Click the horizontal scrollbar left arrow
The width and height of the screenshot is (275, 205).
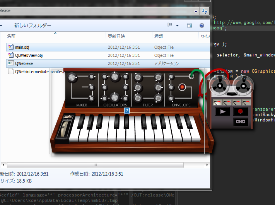pos(3,165)
